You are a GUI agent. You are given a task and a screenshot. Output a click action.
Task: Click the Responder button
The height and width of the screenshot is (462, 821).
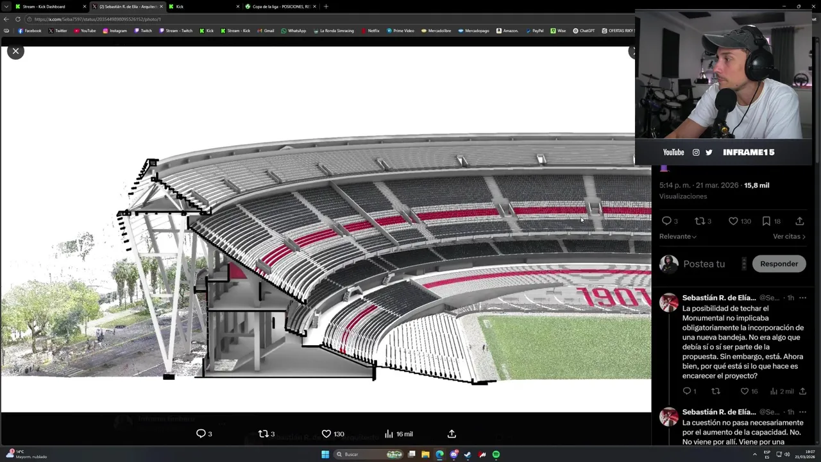pos(779,264)
